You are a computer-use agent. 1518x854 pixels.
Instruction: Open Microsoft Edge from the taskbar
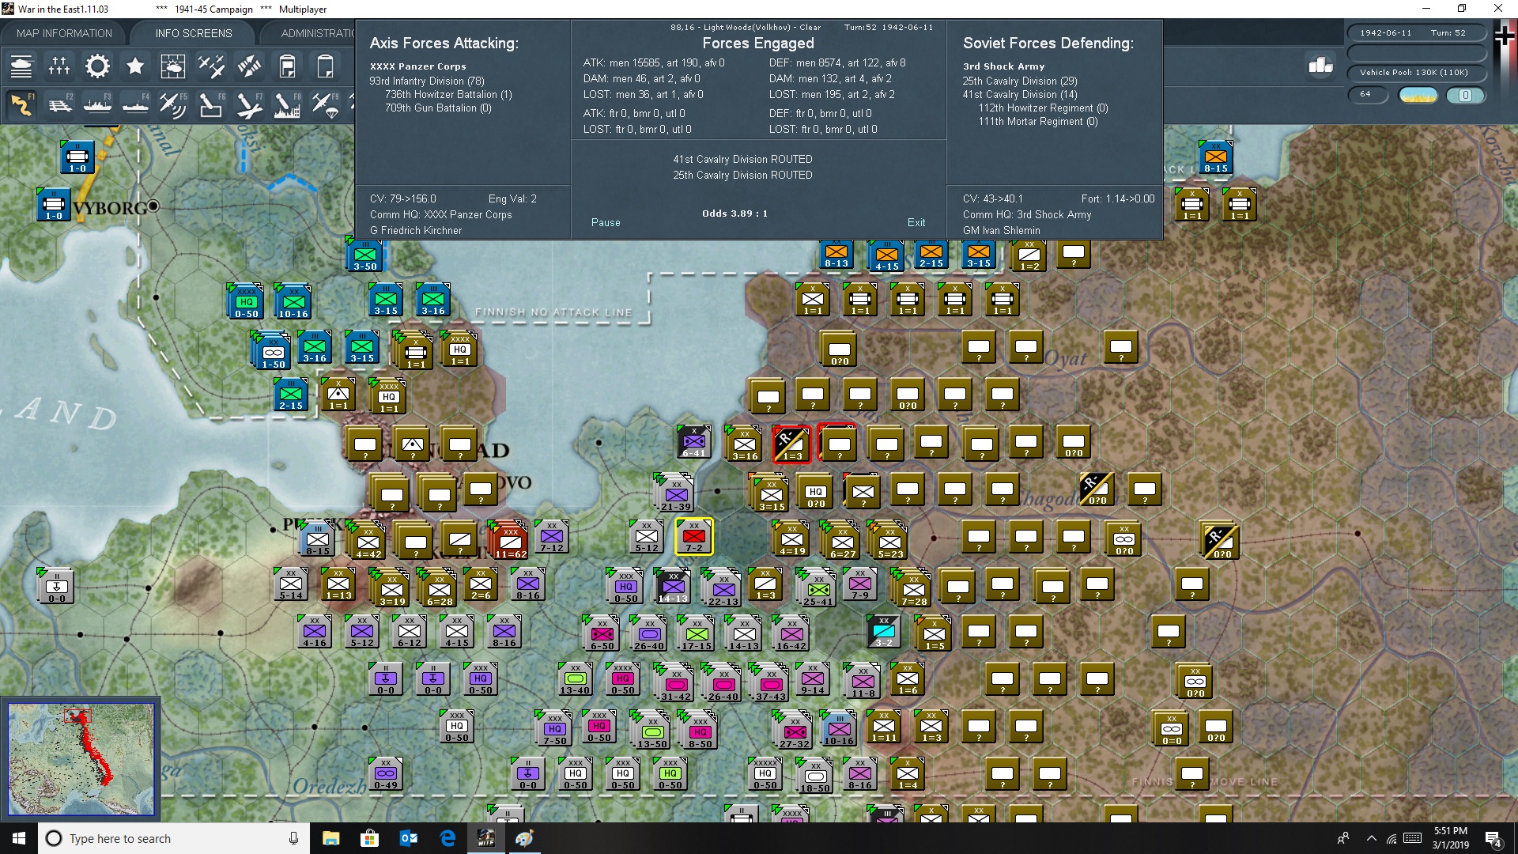(447, 838)
